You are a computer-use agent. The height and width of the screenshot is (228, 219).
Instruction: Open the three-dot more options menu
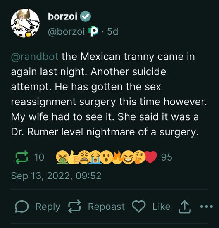(207, 207)
